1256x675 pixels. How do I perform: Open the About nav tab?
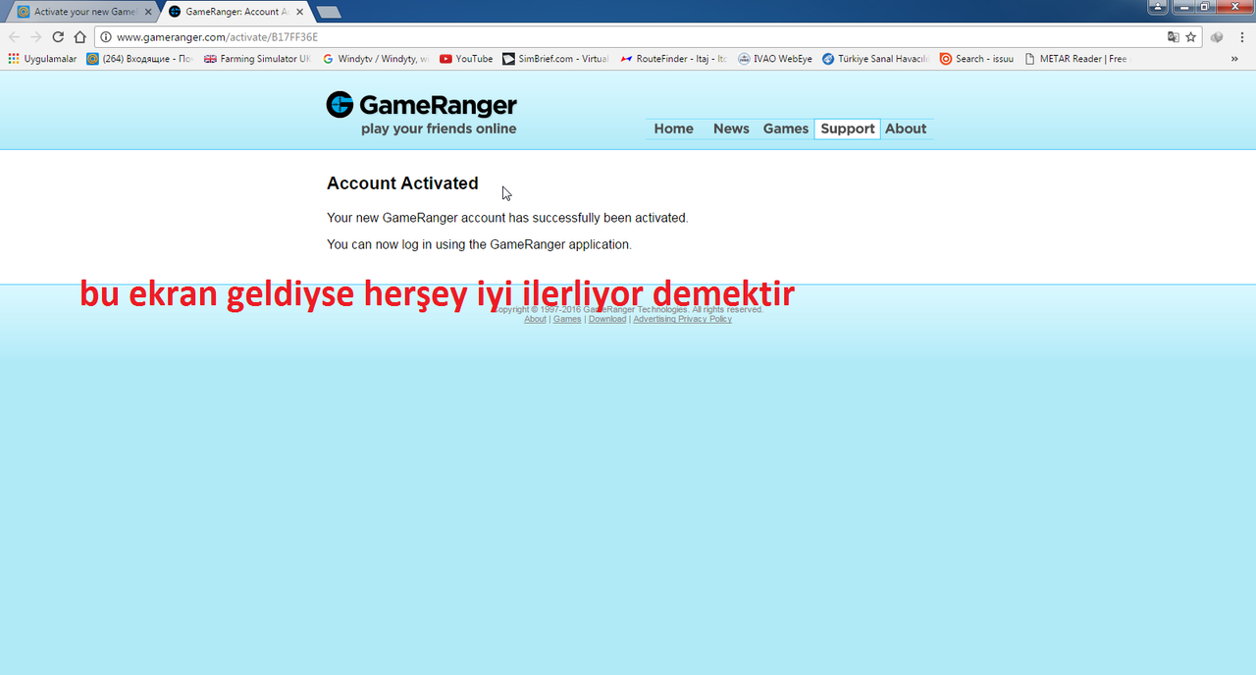(x=906, y=129)
